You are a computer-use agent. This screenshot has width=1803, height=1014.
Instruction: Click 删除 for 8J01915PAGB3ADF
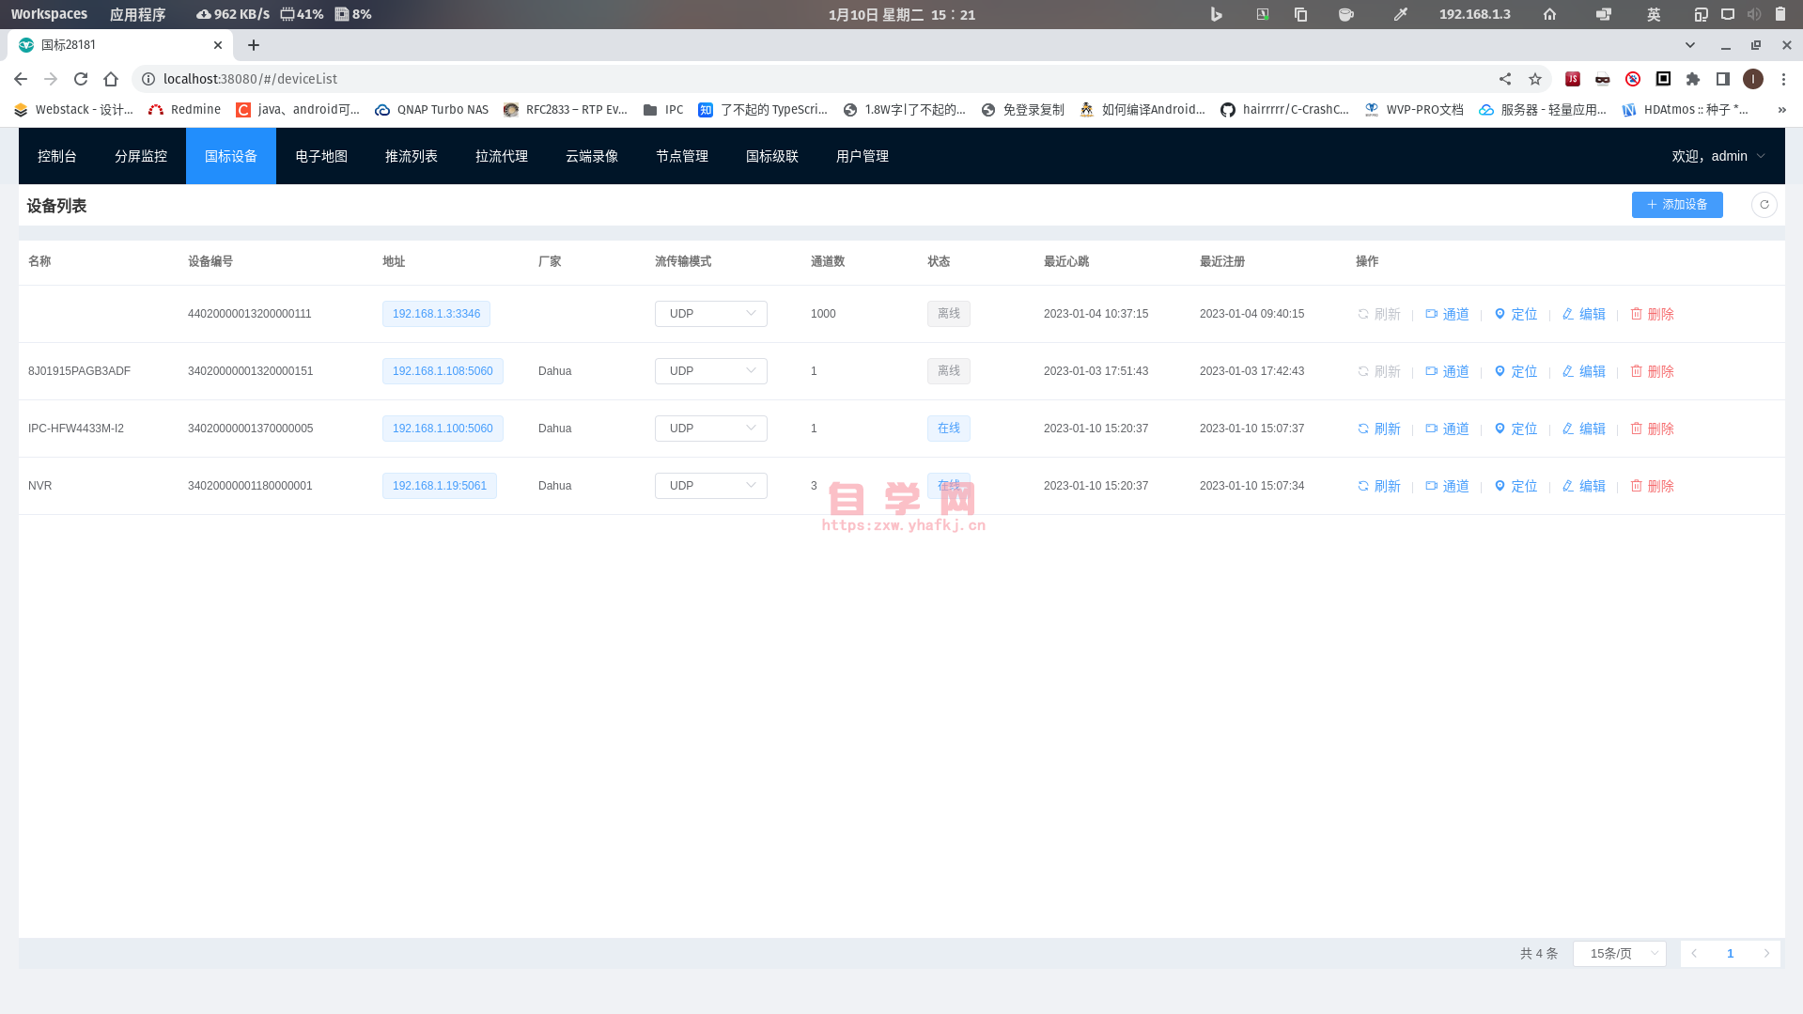tap(1653, 371)
